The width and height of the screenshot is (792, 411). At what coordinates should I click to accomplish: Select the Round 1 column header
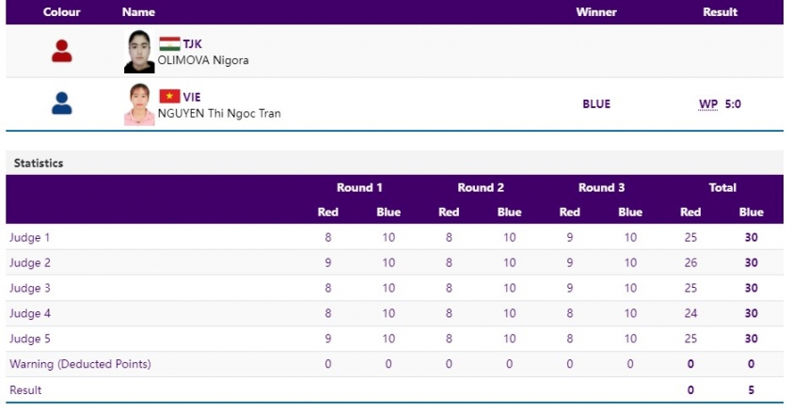[359, 188]
